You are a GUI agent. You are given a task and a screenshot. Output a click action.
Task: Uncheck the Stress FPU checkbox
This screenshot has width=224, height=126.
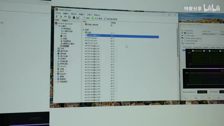(x=185, y=33)
